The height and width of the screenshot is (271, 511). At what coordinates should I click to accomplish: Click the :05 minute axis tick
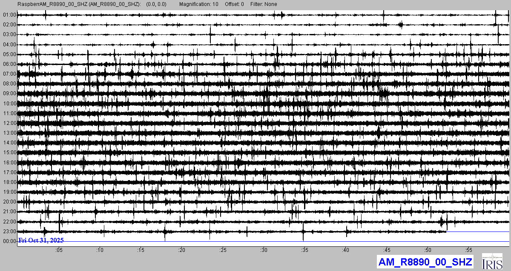tap(59, 250)
